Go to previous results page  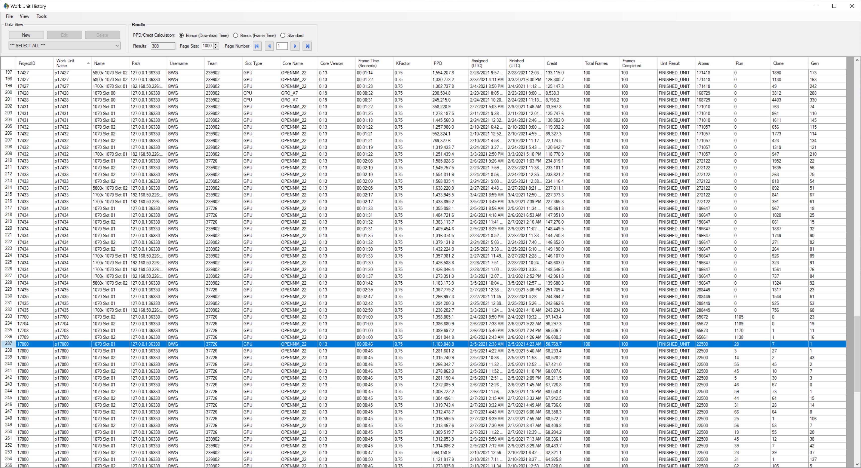(269, 46)
